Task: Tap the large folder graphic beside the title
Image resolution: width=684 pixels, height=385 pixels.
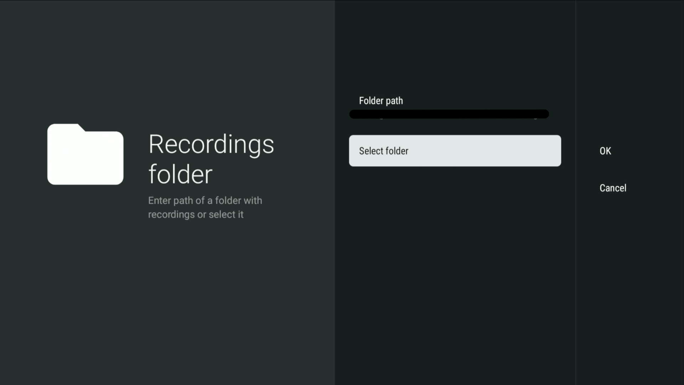Action: [x=85, y=154]
